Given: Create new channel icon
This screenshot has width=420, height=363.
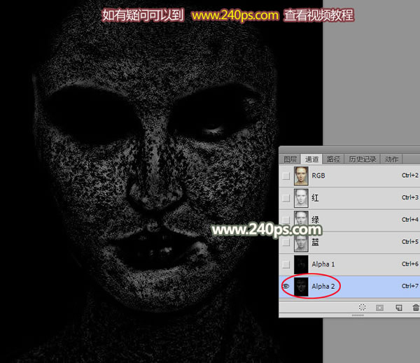Looking at the screenshot, I should coord(399,308).
